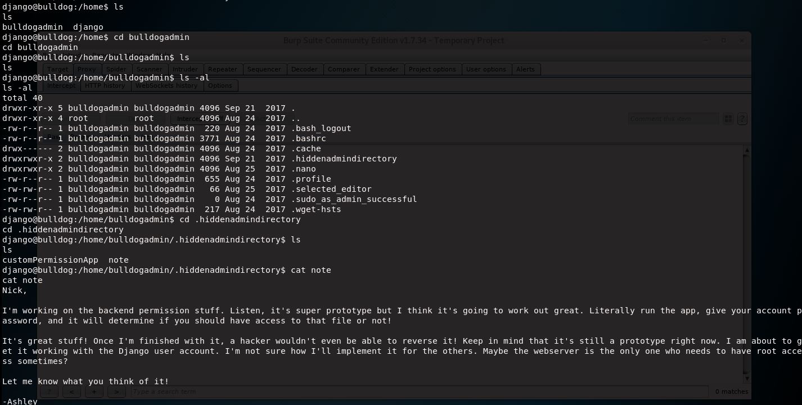Open the Spider tab in Burp Suite
The image size is (802, 405).
[116, 69]
